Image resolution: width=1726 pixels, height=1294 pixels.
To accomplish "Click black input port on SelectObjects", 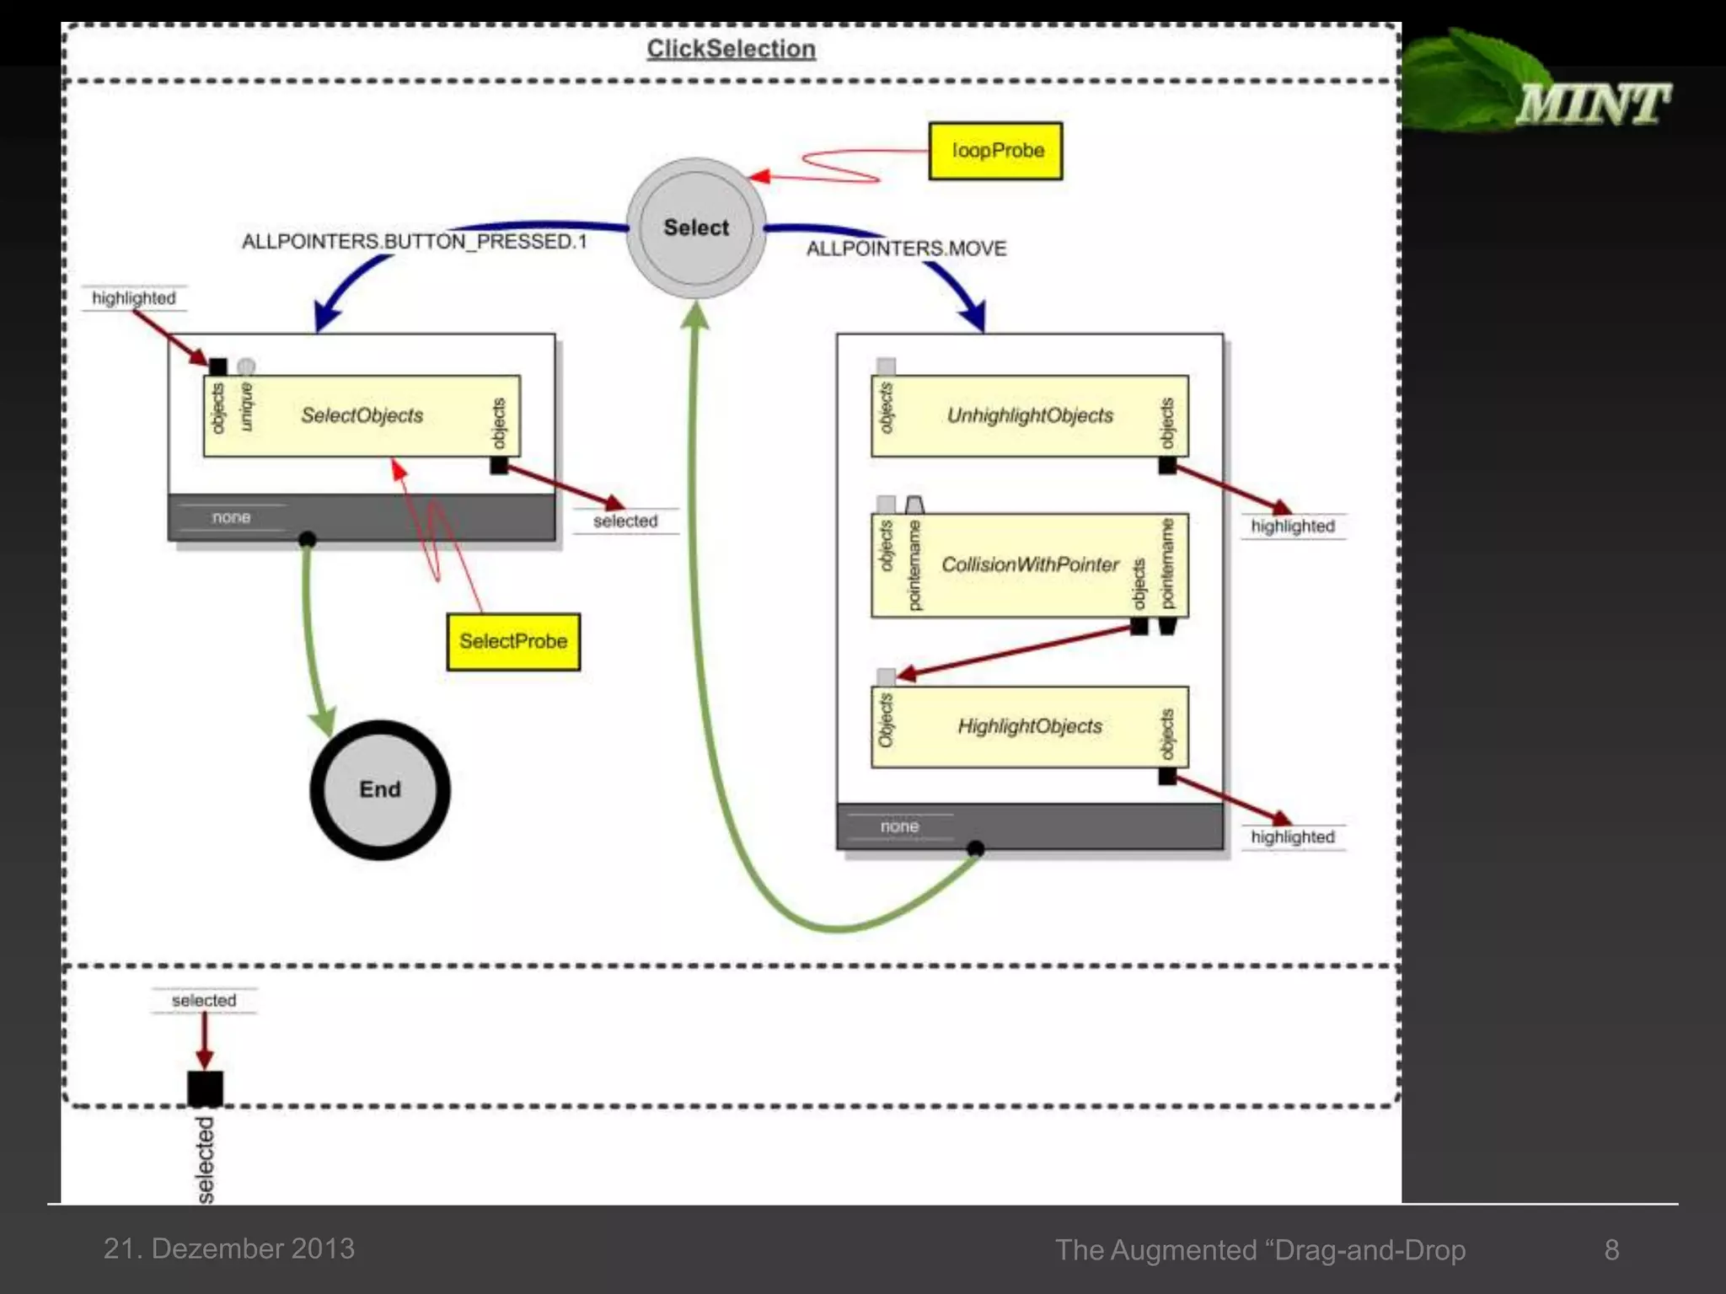I will point(217,366).
